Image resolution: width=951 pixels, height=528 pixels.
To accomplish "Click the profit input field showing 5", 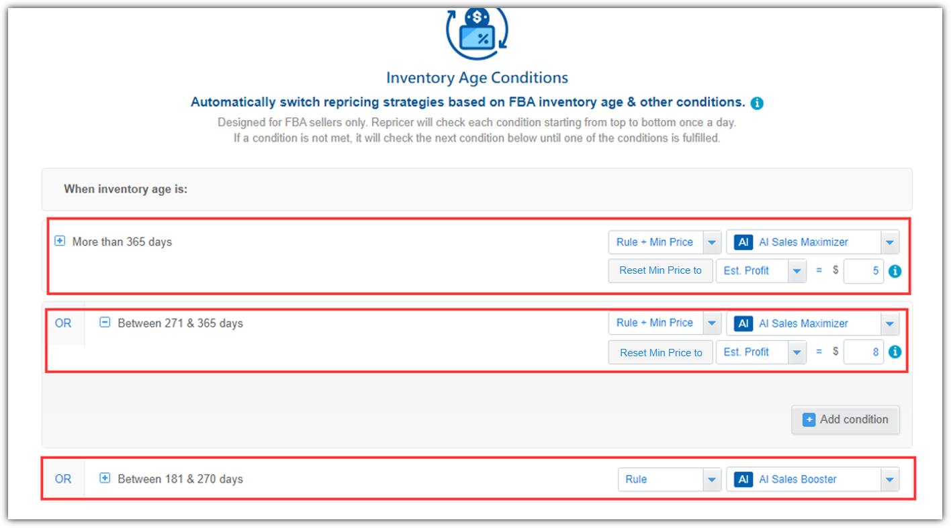I will pos(864,271).
